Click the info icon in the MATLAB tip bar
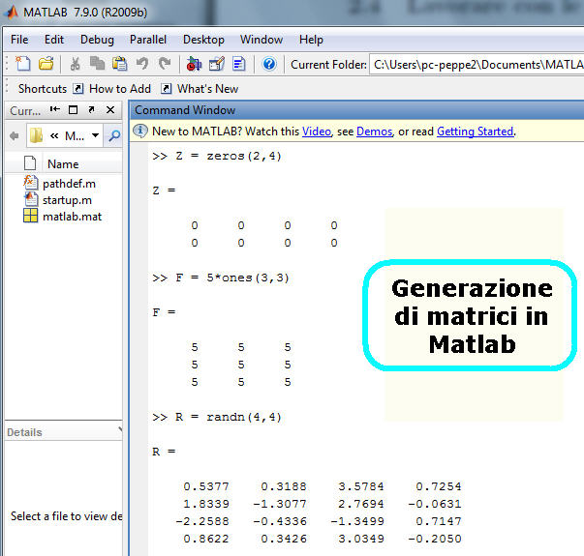 140,131
